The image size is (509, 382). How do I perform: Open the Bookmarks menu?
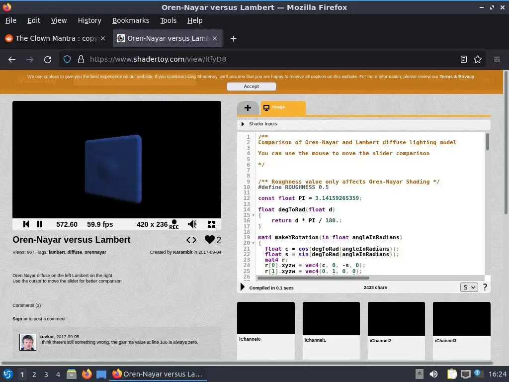pos(131,20)
